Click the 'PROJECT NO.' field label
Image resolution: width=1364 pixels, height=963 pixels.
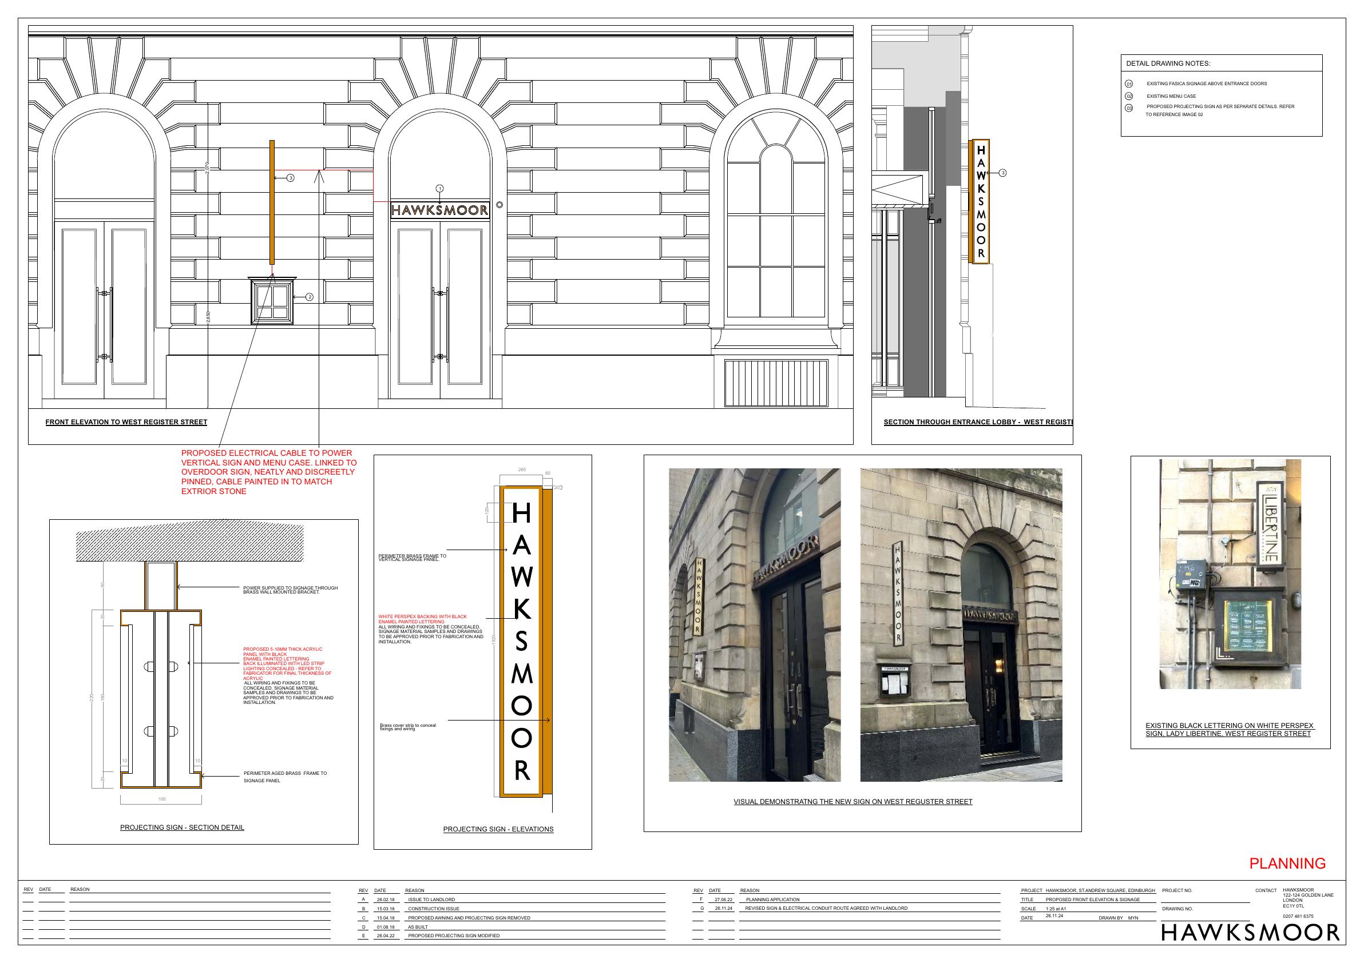tap(1177, 890)
